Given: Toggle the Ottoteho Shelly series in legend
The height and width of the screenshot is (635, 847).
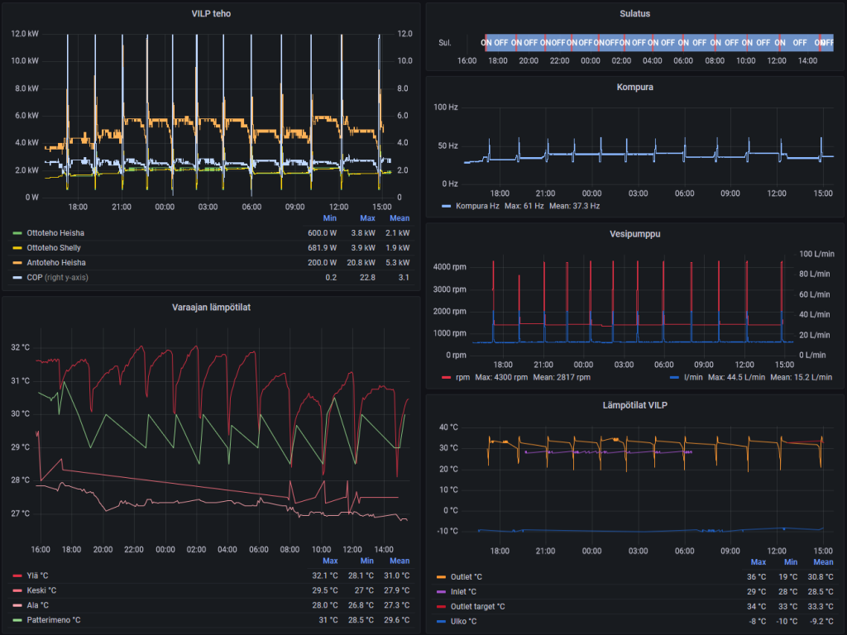Looking at the screenshot, I should pos(54,247).
